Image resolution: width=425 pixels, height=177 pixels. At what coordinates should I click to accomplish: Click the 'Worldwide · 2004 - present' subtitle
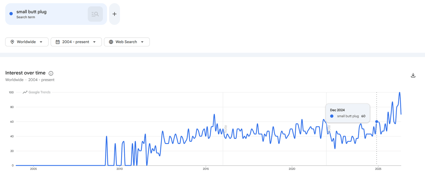point(30,80)
